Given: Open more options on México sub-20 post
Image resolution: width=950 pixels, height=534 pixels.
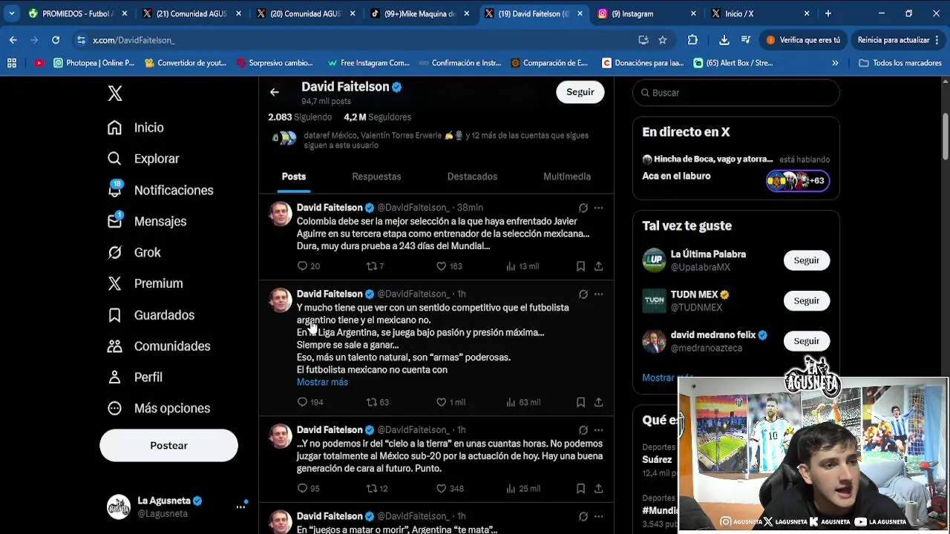Looking at the screenshot, I should click(598, 430).
